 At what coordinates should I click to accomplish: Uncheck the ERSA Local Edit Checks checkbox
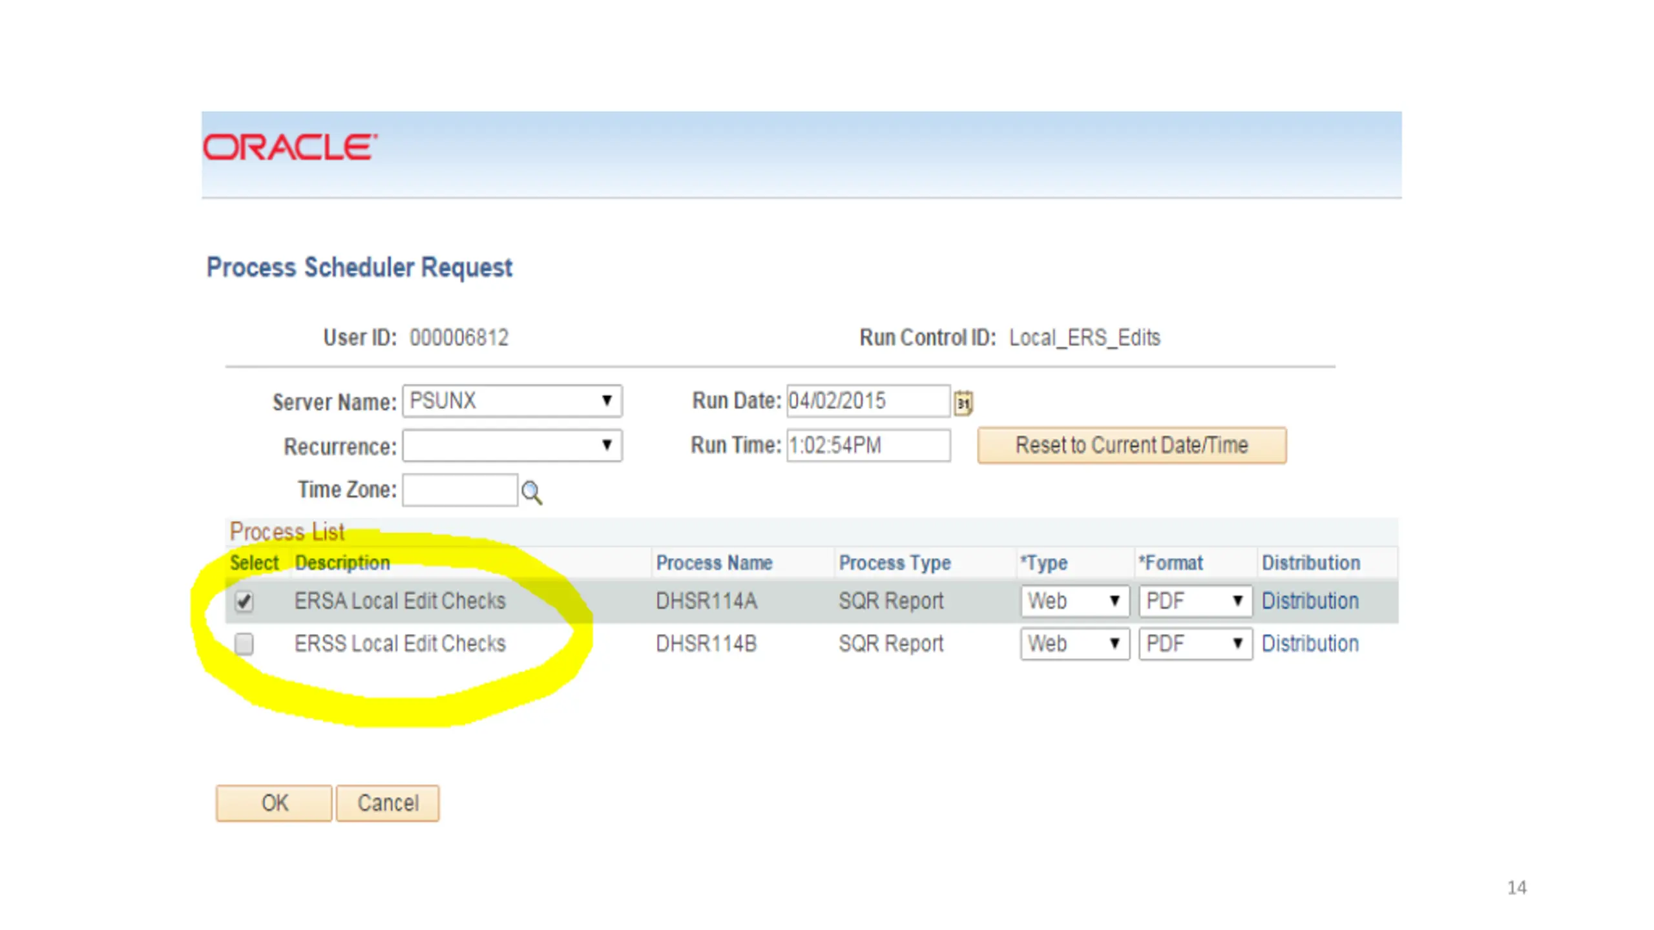pyautogui.click(x=244, y=601)
